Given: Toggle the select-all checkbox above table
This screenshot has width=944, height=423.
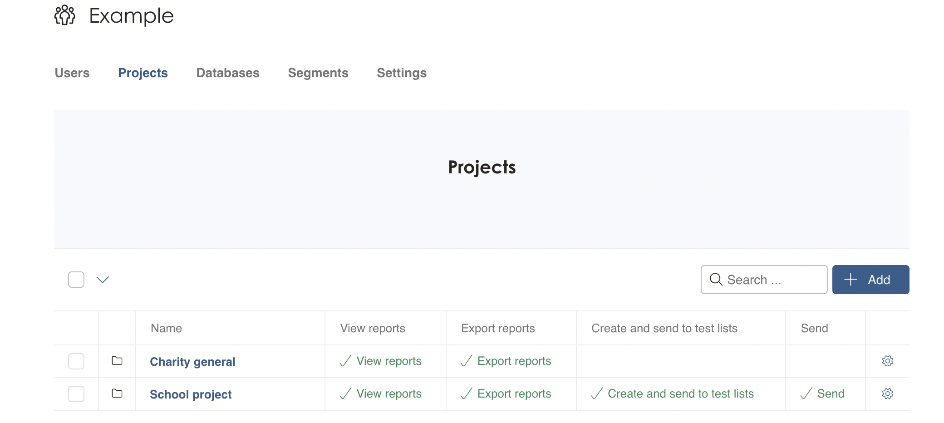Looking at the screenshot, I should (76, 280).
